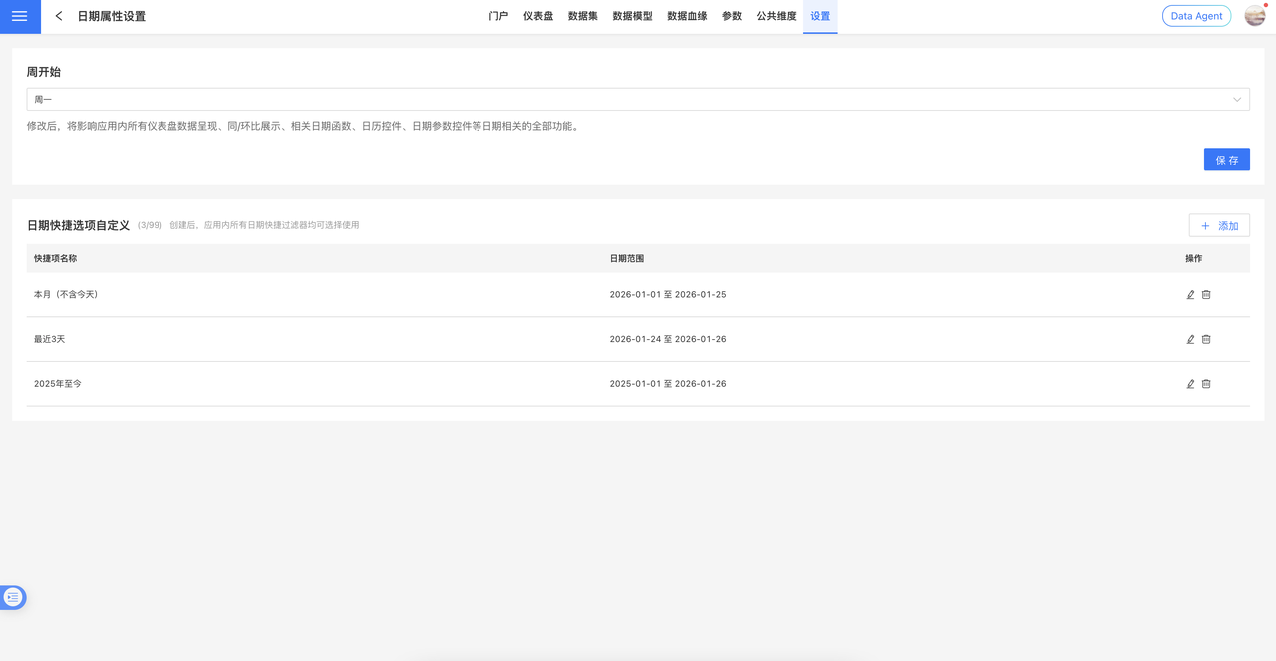Switch to the 仪表盘 tab
Image resolution: width=1276 pixels, height=661 pixels.
pos(538,16)
